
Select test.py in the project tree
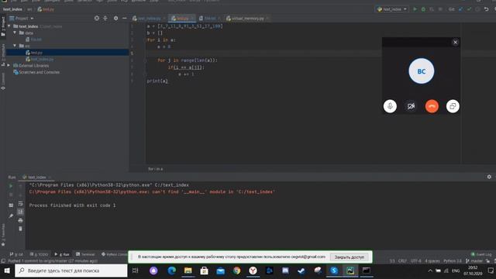point(34,53)
